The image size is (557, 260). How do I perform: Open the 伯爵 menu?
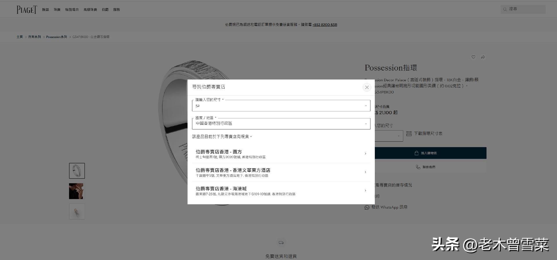(x=105, y=10)
